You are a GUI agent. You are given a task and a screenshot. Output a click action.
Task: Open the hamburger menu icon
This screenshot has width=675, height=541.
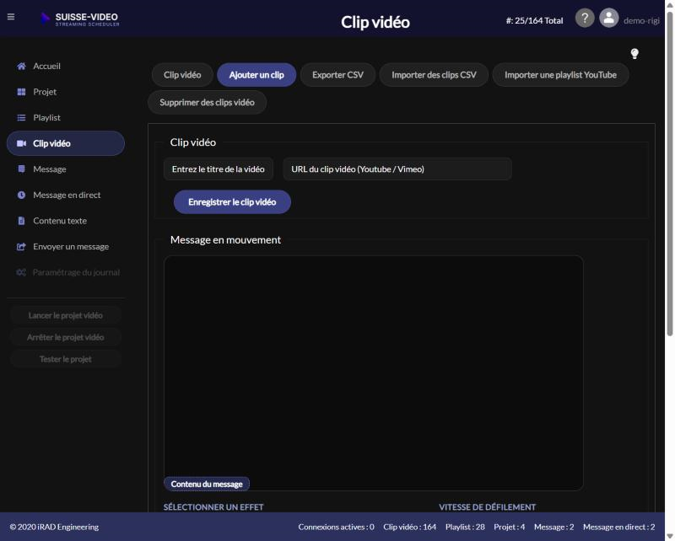[x=11, y=17]
